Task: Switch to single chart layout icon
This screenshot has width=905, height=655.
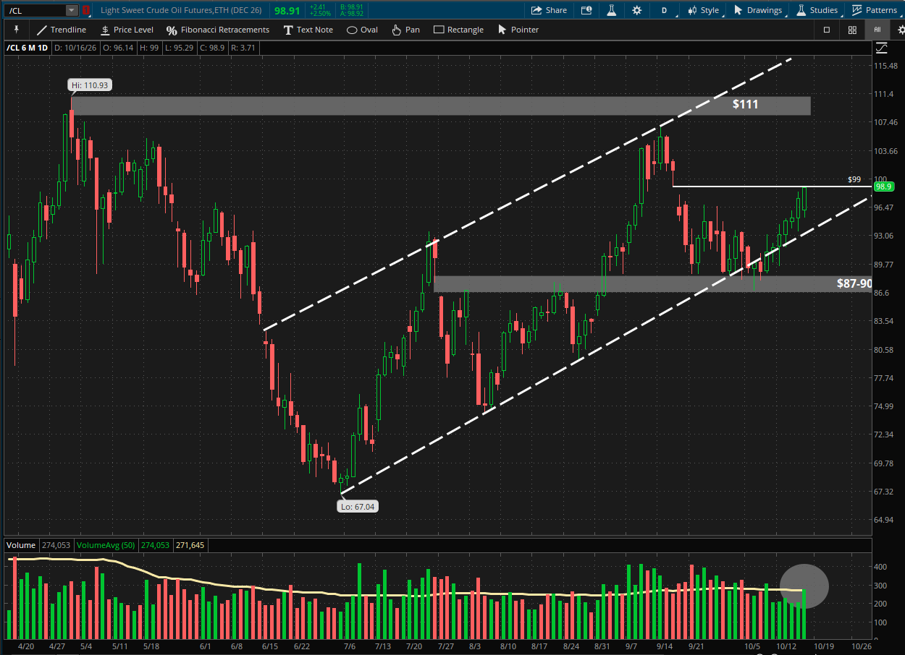Action: click(x=827, y=30)
